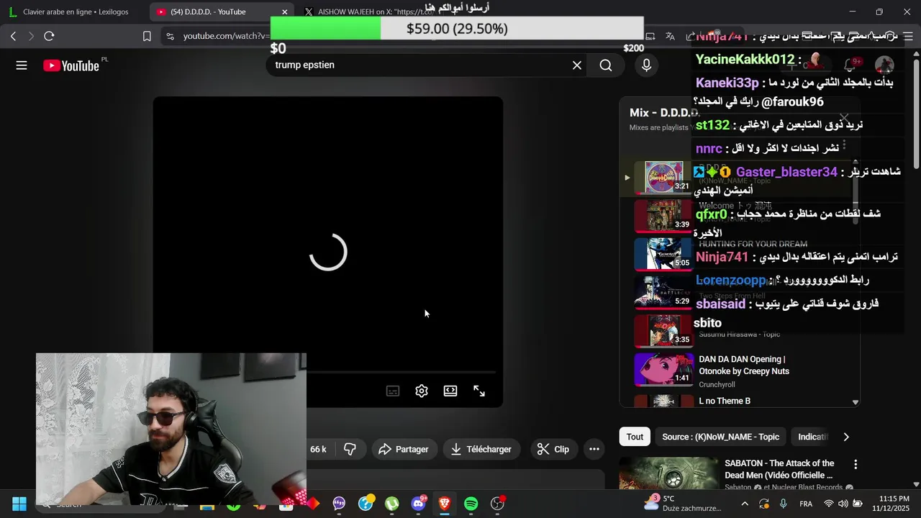The image size is (921, 518).
Task: Bookmark this page in the address bar
Action: coord(147,36)
